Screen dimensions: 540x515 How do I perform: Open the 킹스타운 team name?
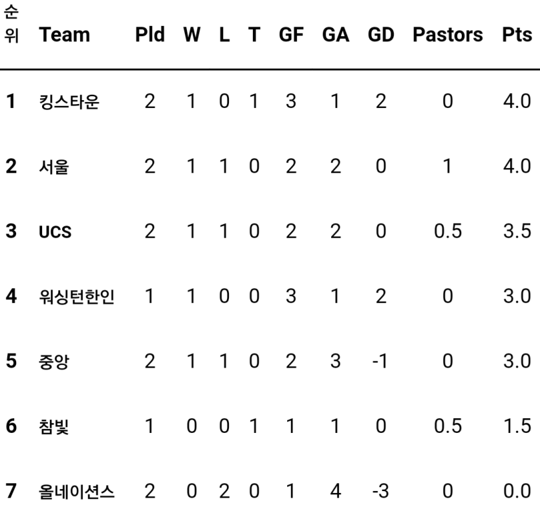69,102
